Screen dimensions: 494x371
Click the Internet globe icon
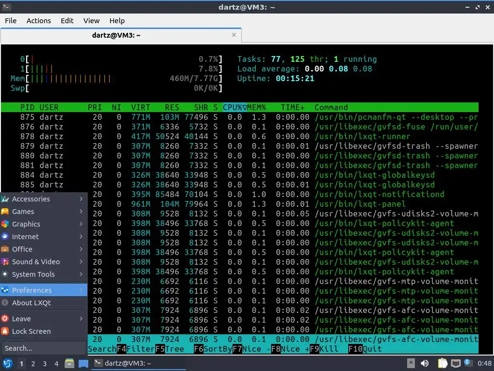[5, 237]
